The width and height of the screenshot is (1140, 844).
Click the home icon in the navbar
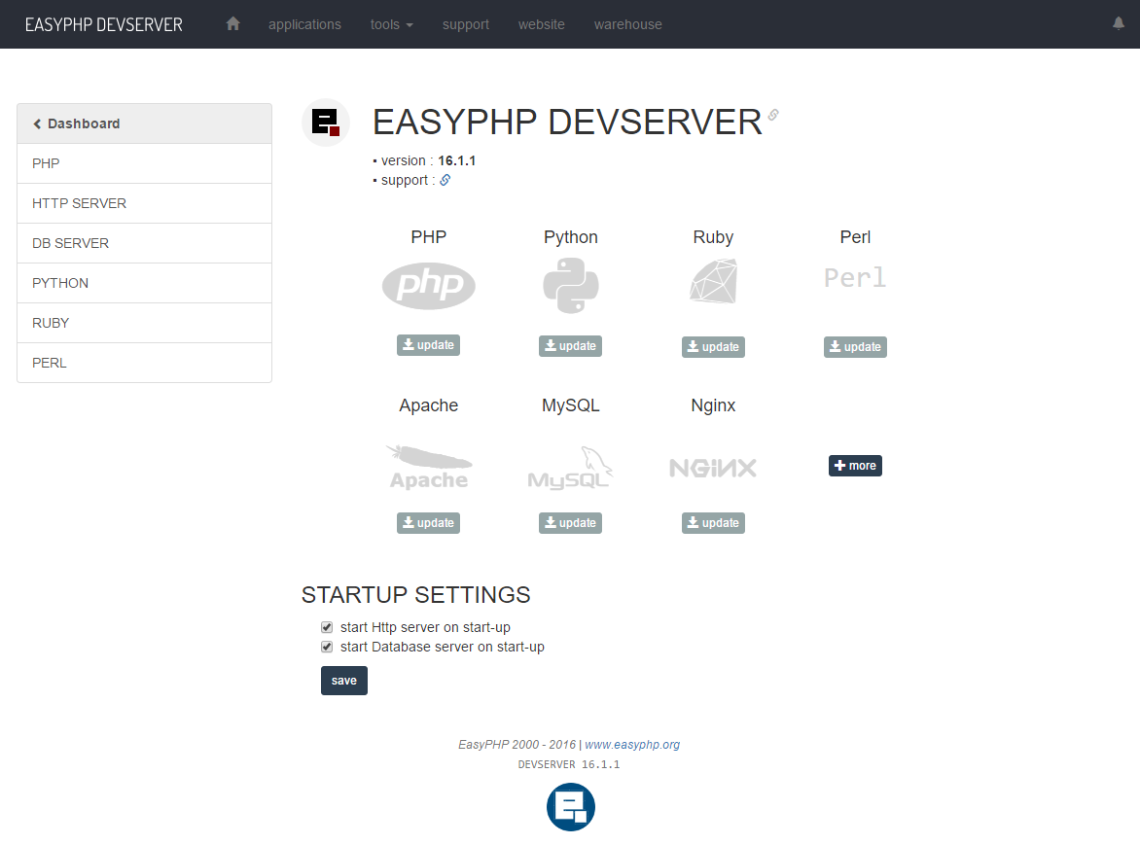pyautogui.click(x=232, y=23)
